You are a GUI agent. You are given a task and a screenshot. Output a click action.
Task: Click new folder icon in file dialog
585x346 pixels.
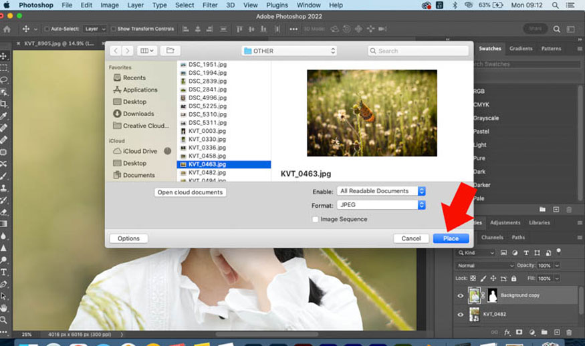pyautogui.click(x=170, y=51)
